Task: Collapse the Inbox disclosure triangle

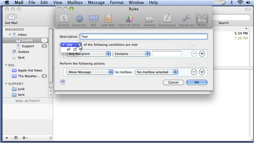Action: coord(10,35)
